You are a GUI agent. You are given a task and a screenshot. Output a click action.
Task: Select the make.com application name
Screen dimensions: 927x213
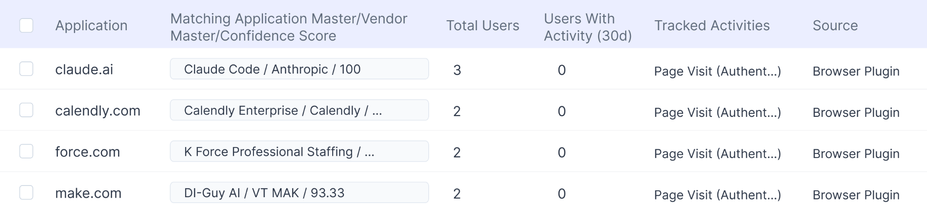[x=88, y=193]
